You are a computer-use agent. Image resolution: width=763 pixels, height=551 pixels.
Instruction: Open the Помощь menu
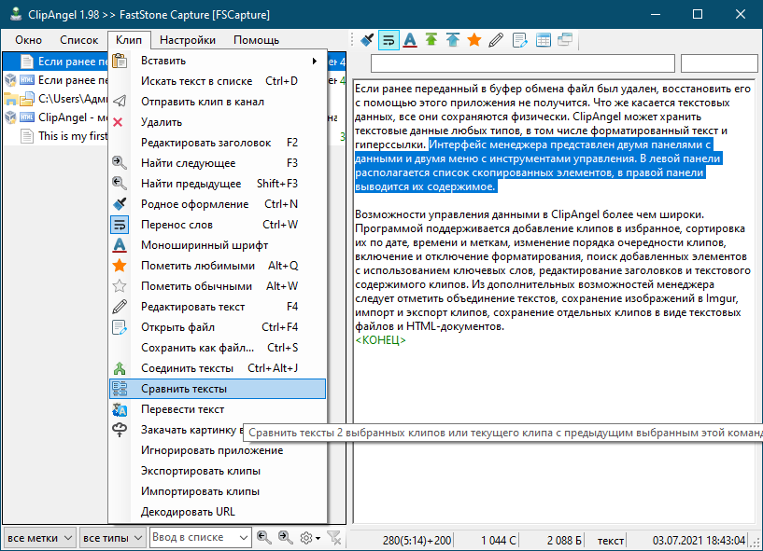(257, 40)
